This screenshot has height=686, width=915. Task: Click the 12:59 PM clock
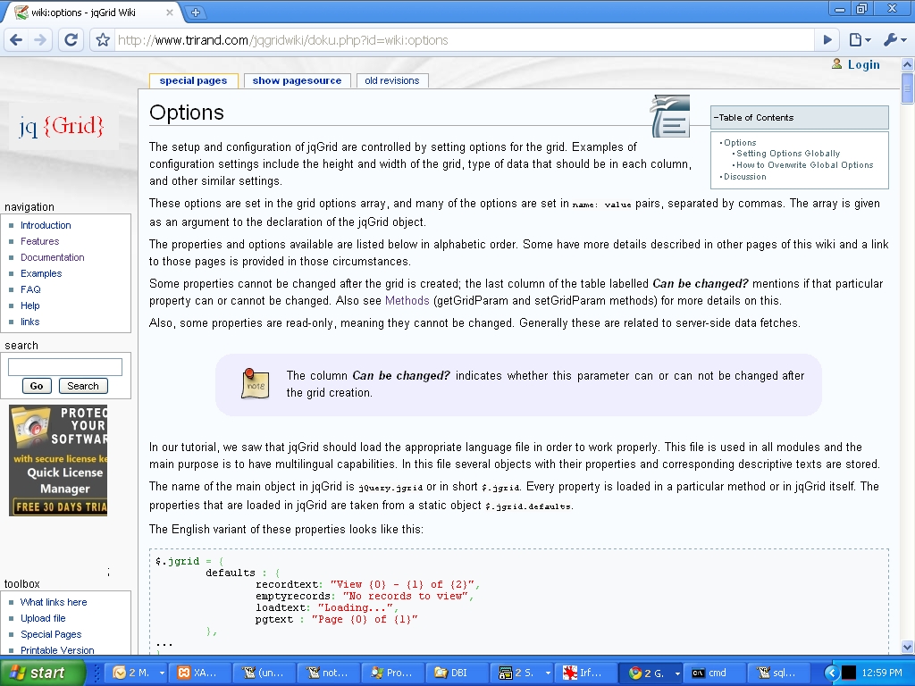882,673
